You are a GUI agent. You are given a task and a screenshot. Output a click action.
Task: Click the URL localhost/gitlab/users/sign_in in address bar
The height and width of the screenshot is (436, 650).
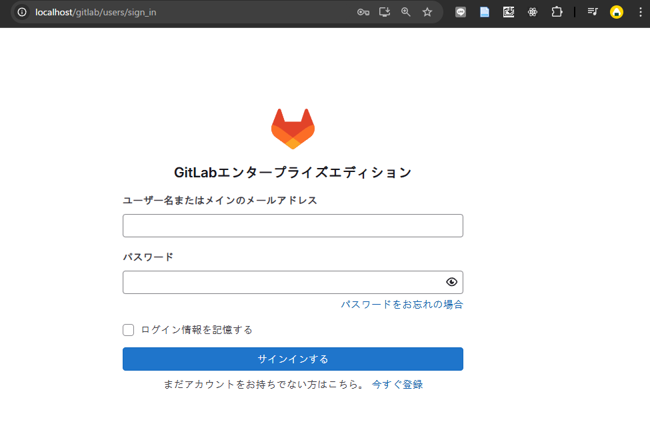tap(96, 13)
